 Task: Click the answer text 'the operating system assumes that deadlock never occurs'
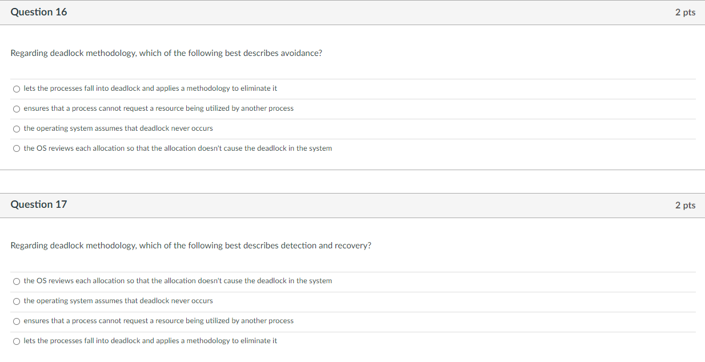(x=118, y=128)
